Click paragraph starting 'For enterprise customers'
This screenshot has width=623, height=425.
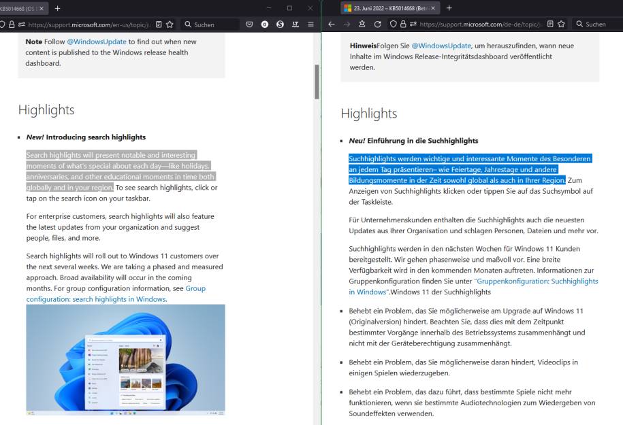pyautogui.click(x=120, y=227)
